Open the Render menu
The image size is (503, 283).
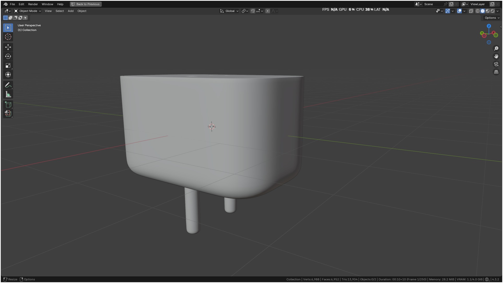click(x=33, y=4)
